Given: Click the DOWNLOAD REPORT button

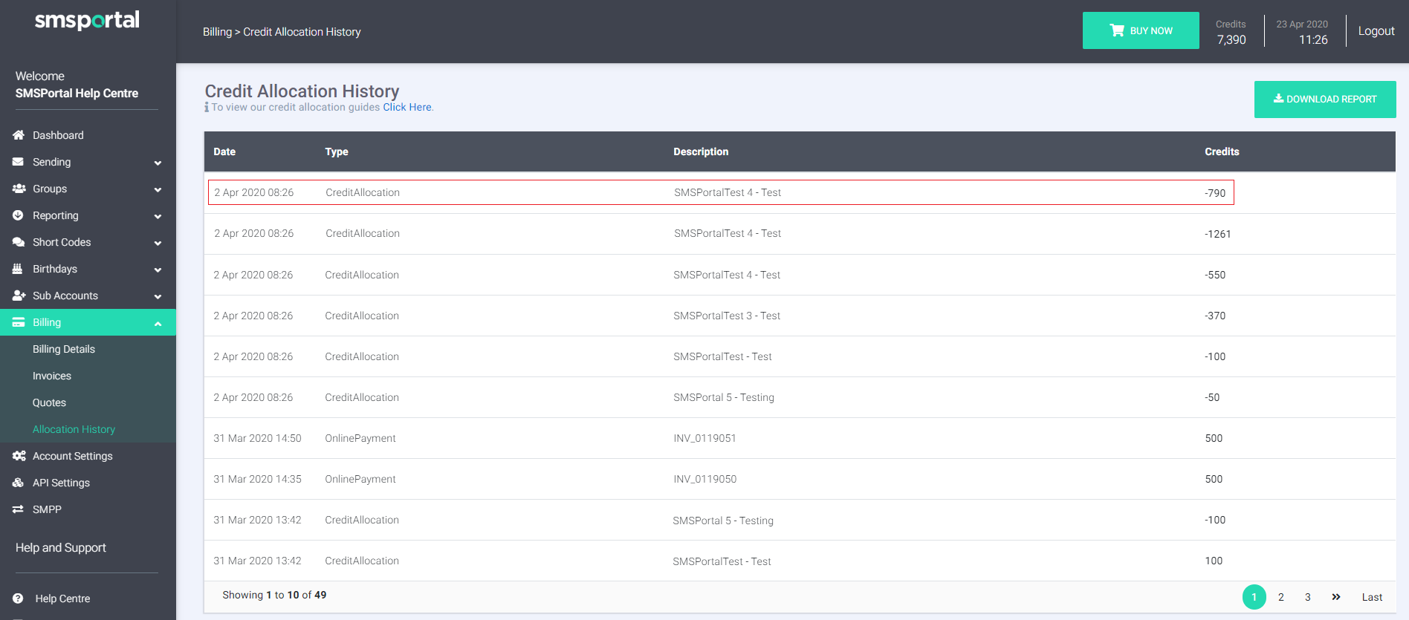Looking at the screenshot, I should [1325, 99].
